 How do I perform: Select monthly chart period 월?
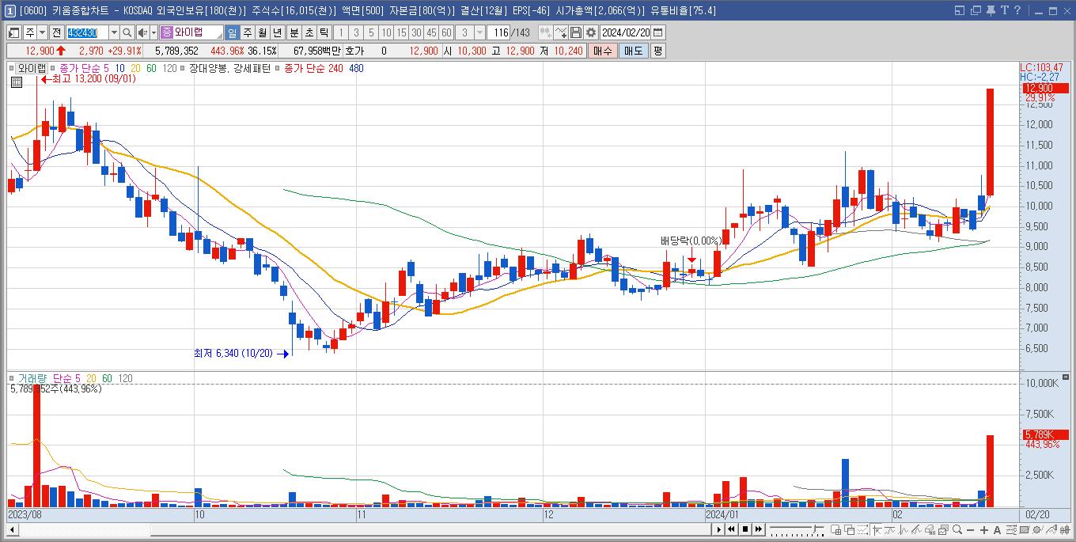(263, 32)
